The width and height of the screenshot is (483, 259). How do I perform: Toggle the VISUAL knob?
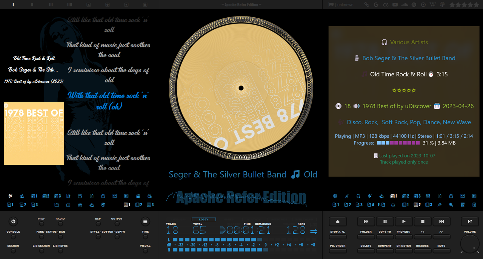[x=145, y=251]
